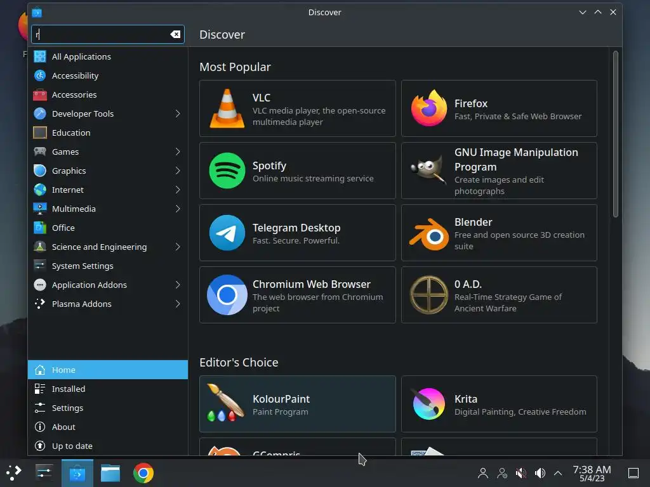The image size is (650, 487).
Task: Click the Telegram paper plane icon
Action: (227, 233)
